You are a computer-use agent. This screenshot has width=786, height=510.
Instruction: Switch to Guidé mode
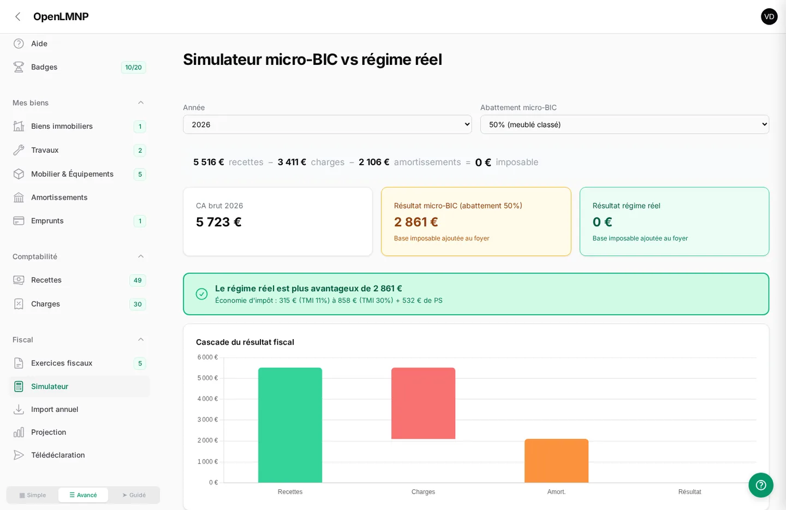(134, 495)
